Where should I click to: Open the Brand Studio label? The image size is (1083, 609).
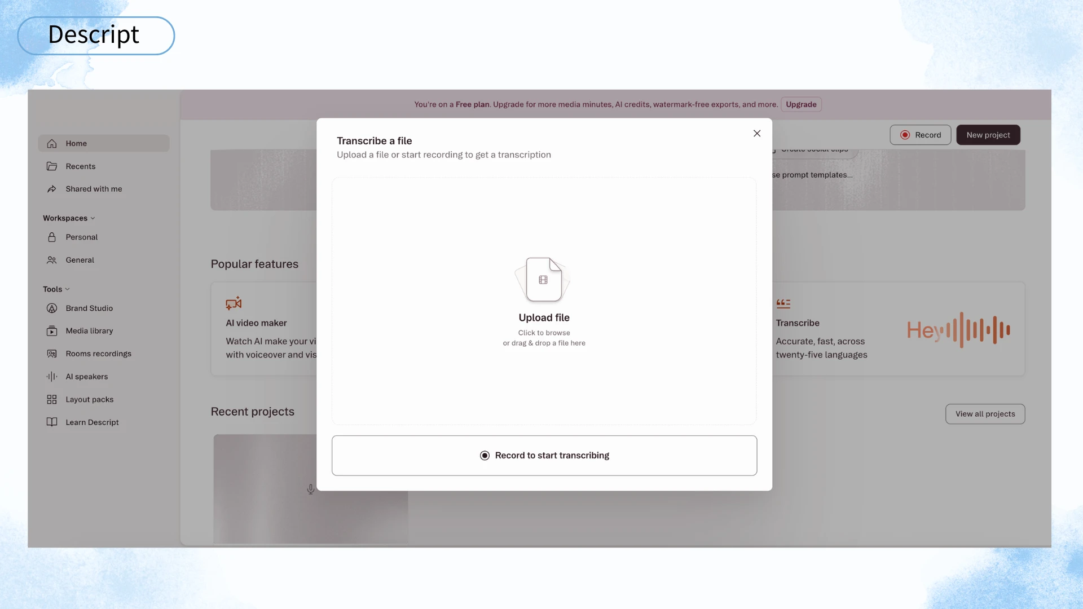(x=89, y=308)
